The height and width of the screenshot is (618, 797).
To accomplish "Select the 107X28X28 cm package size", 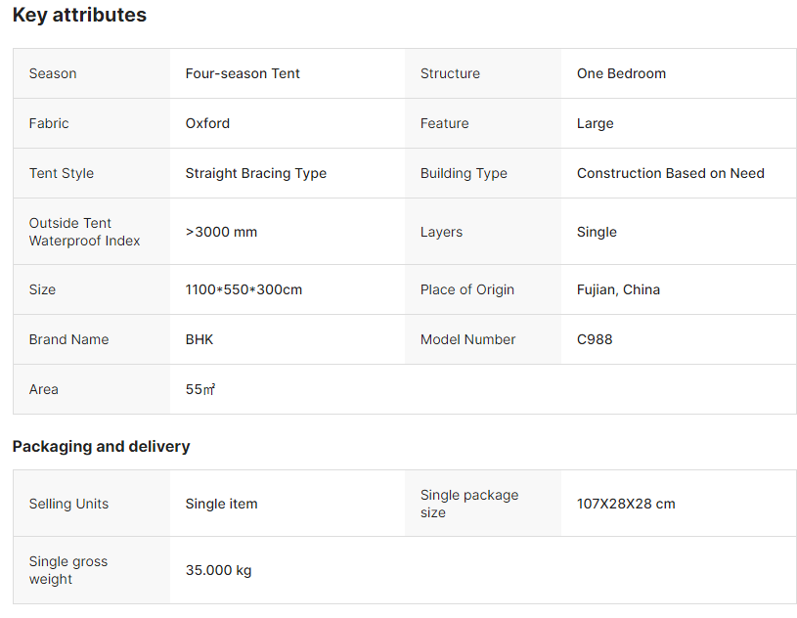I will click(x=626, y=504).
